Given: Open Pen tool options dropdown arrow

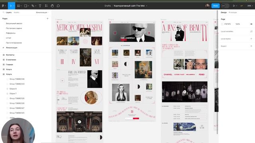Looking at the screenshot, I should point(35,6).
